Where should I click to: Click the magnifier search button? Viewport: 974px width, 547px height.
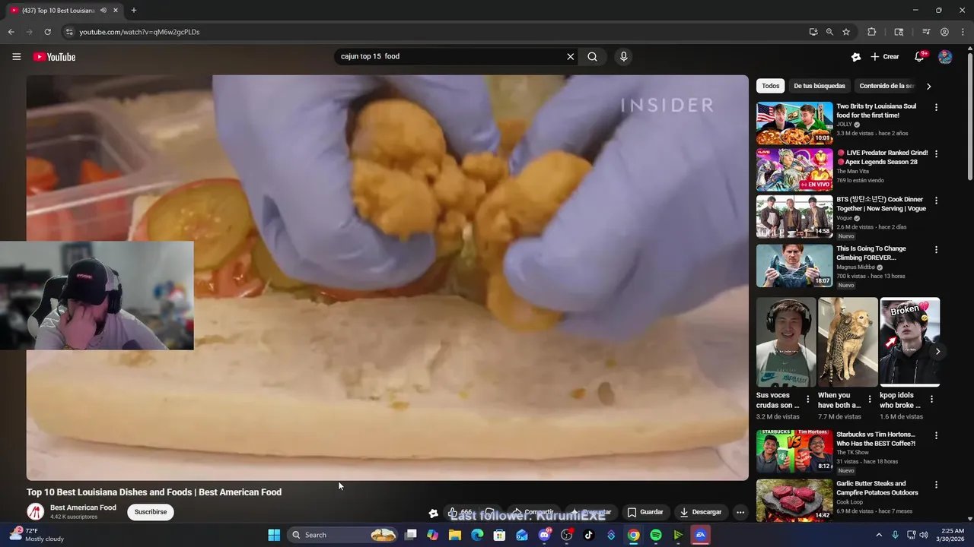(592, 56)
